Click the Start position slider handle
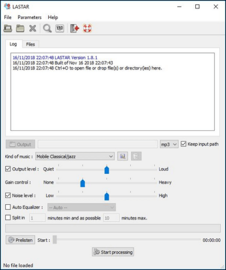The height and width of the screenshot is (270, 226). click(55, 240)
